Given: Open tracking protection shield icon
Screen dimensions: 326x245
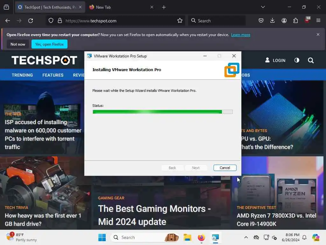Looking at the screenshot, I should pos(51,21).
